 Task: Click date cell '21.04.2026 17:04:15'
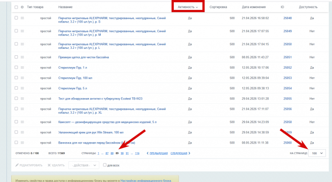coord(255,44)
